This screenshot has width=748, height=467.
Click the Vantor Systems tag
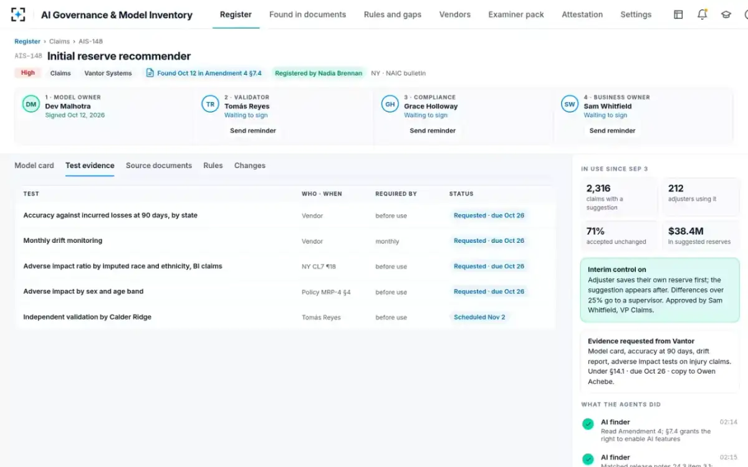point(108,73)
